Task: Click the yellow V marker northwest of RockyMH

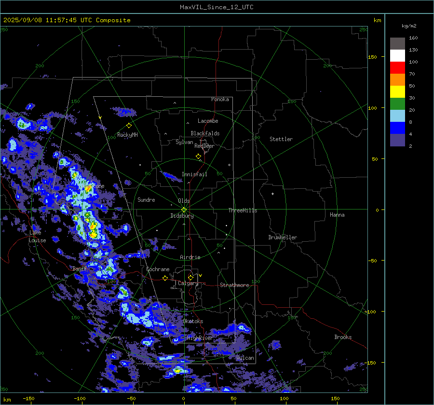Action: (100, 118)
